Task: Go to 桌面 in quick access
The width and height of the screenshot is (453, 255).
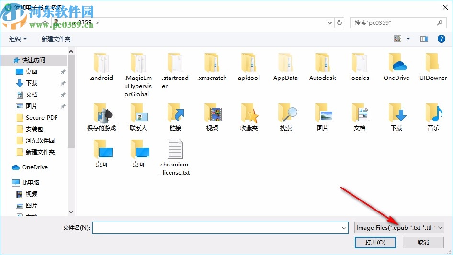Action: pyautogui.click(x=32, y=72)
